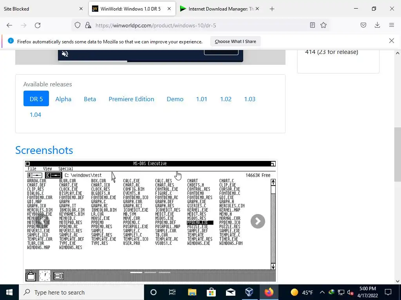
Task: Open Firefox application menu
Action: pyautogui.click(x=392, y=25)
